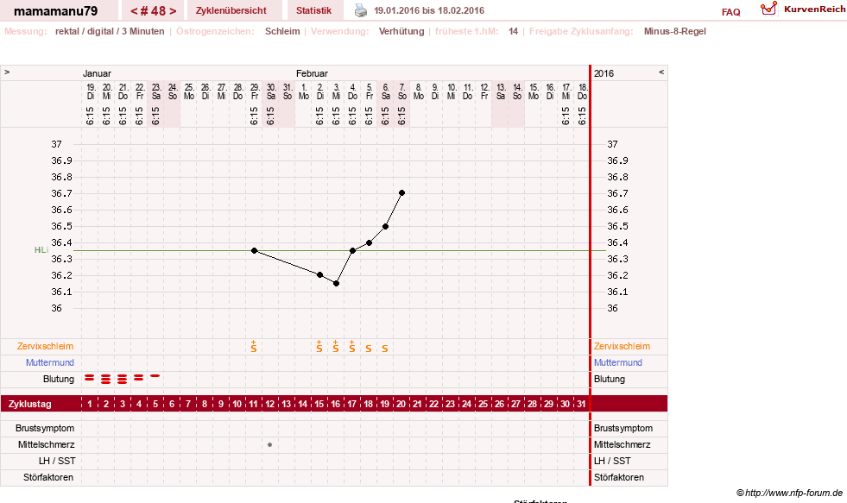Image resolution: width=847 pixels, height=503 pixels.
Task: Click the Blutung marker on cycle day 4
Action: tap(139, 378)
